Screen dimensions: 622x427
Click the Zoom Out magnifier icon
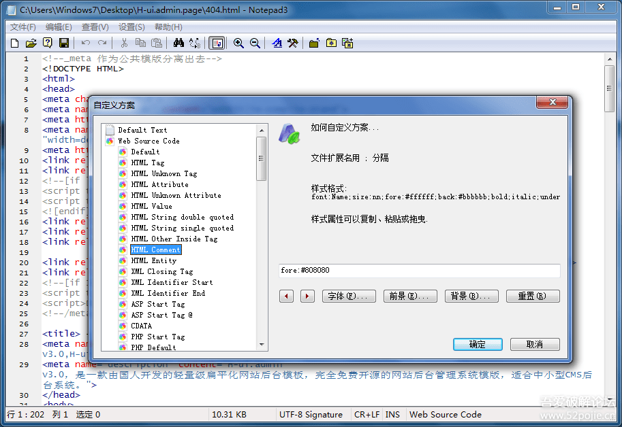pyautogui.click(x=255, y=43)
